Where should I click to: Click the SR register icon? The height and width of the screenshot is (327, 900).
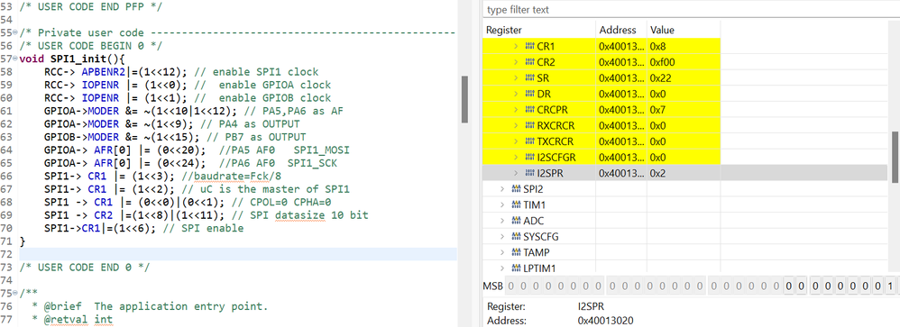(529, 77)
